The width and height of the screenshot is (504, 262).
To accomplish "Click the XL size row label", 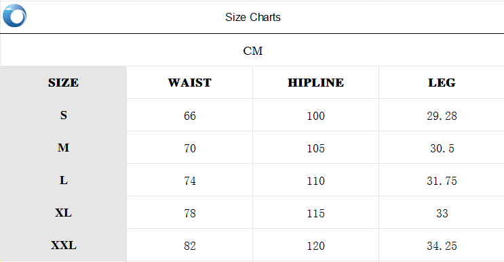I will (63, 213).
